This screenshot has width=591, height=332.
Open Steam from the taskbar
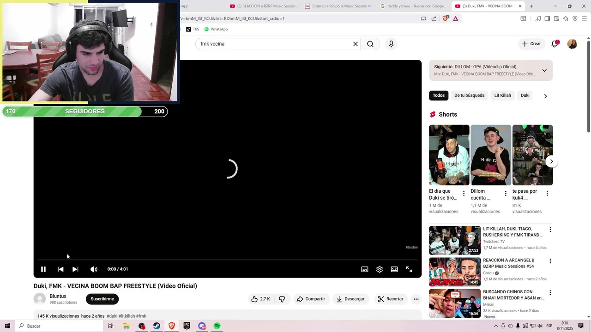157,326
